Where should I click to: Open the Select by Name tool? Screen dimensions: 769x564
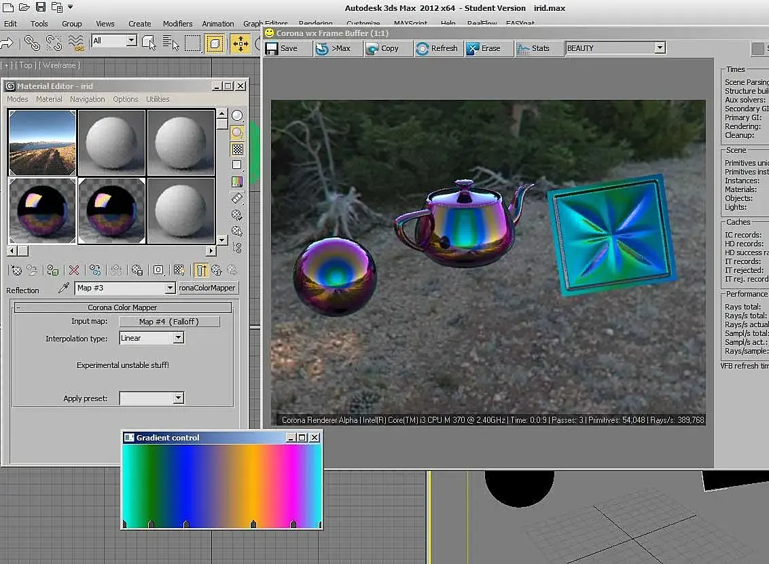click(x=171, y=43)
